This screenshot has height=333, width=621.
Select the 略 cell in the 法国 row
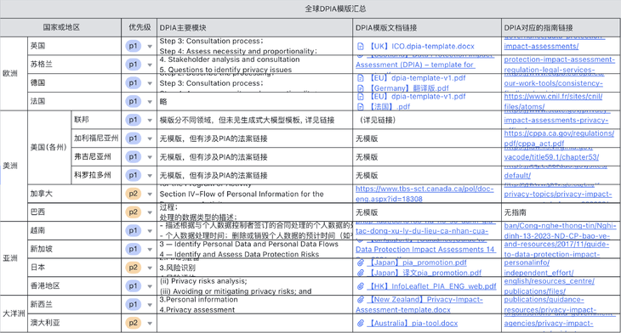[254, 102]
